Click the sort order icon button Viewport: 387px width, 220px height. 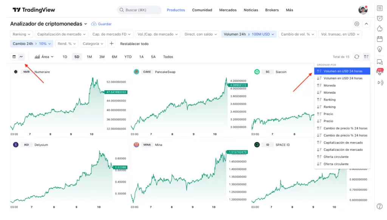pos(366,57)
